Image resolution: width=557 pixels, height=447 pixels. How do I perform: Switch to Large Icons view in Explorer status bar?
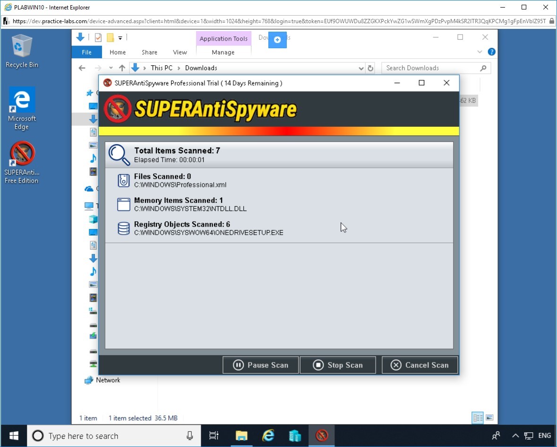coord(489,418)
